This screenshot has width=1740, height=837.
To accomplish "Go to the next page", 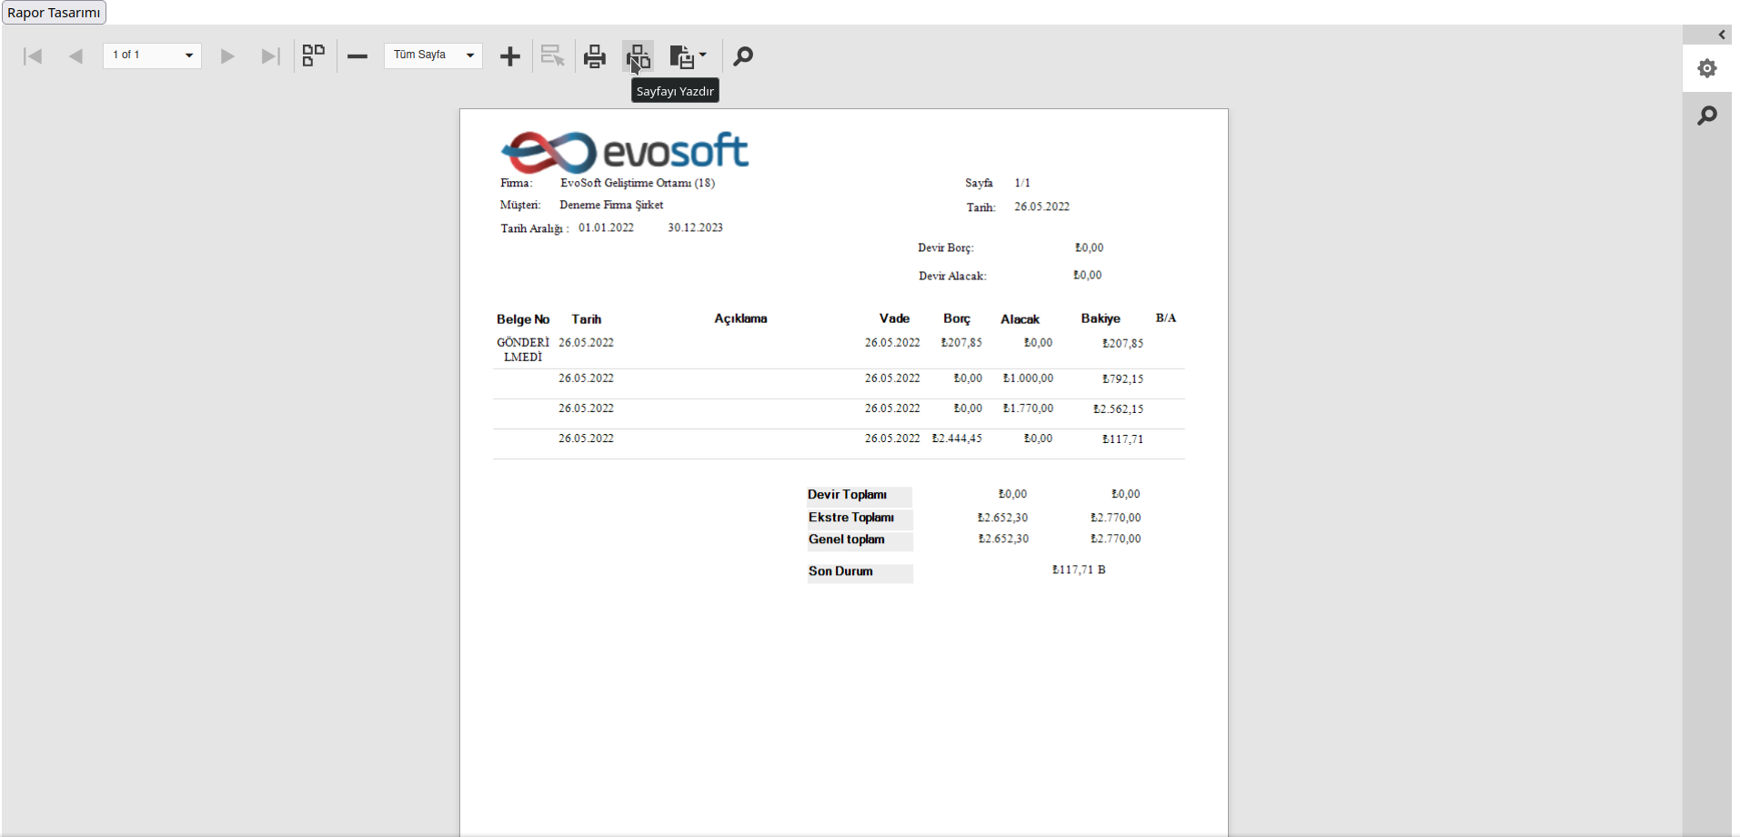I will click(x=227, y=56).
